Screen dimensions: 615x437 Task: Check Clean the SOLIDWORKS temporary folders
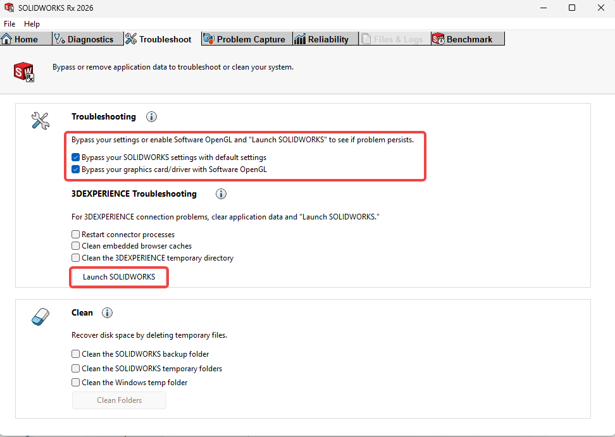point(76,369)
